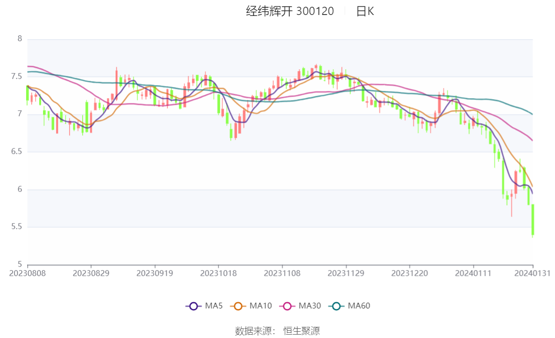Click the 20240131 final date label
Viewport: 555px width, 338px height.
(533, 273)
